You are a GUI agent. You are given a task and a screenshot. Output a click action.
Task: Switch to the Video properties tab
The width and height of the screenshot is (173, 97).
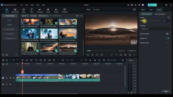(x=143, y=10)
